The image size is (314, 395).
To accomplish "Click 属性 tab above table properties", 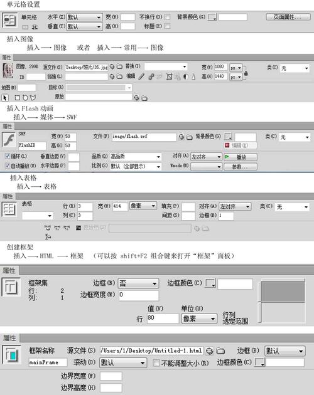I will (8, 196).
